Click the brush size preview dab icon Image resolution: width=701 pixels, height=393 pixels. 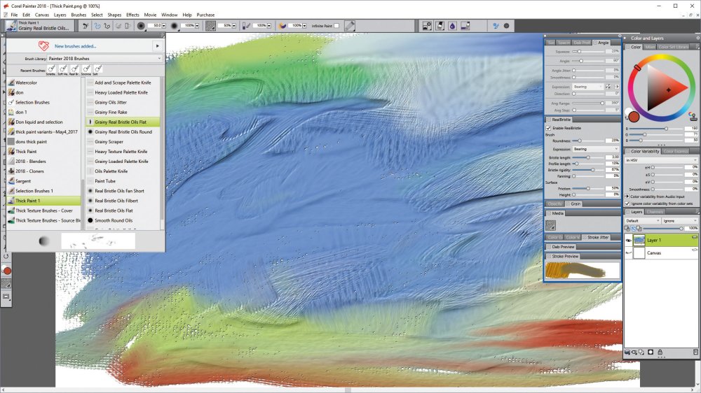[141, 26]
